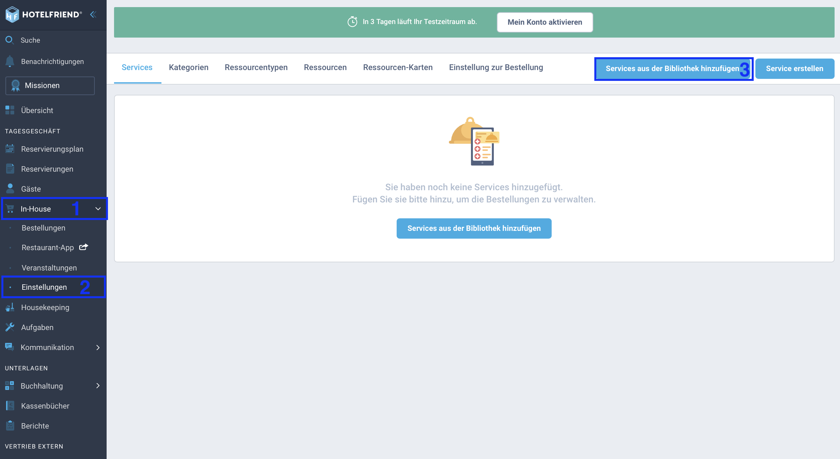The image size is (840, 459).
Task: Collapse the sidebar with the double-chevron icon
Action: click(x=93, y=15)
